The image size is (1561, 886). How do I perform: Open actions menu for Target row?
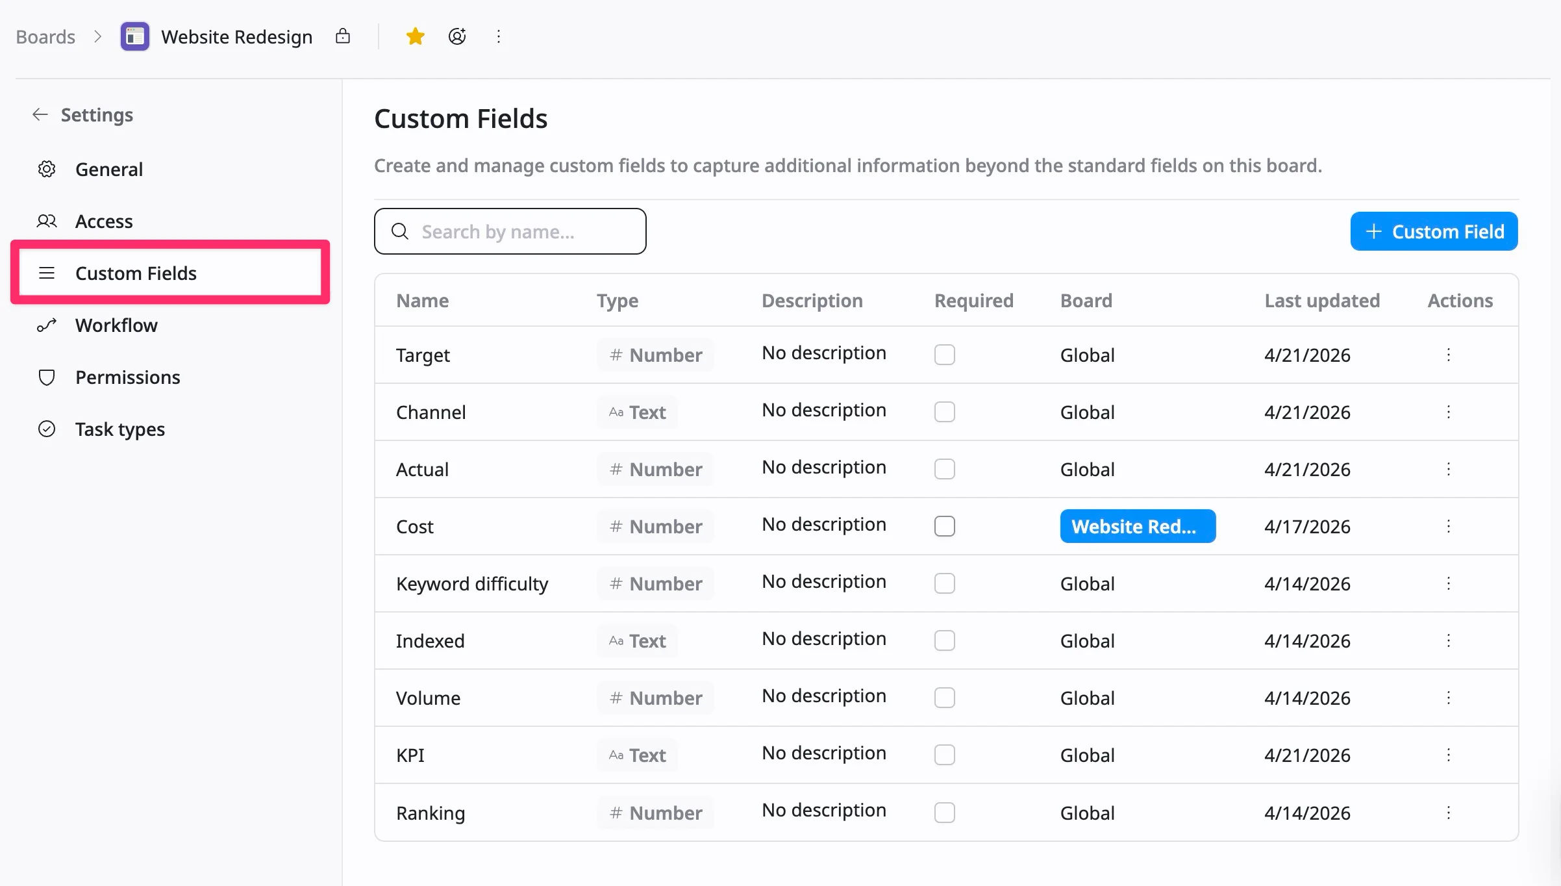pyautogui.click(x=1448, y=355)
